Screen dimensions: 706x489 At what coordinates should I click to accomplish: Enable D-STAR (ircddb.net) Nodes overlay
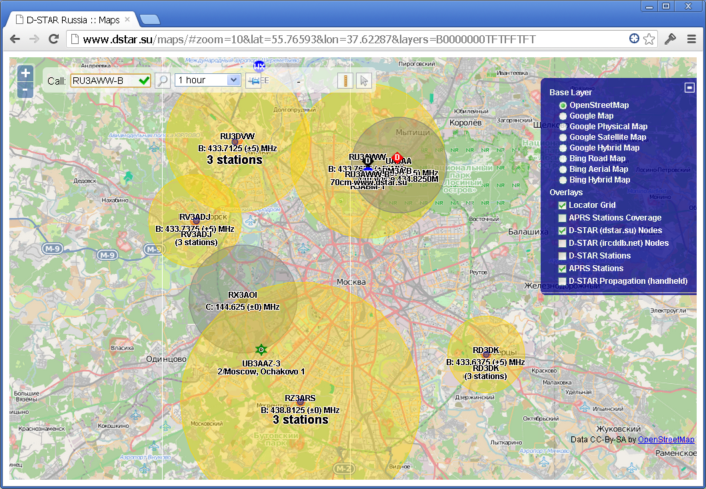[x=562, y=243]
